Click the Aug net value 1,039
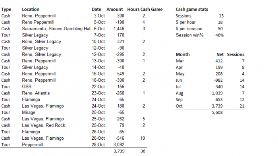 (217, 93)
